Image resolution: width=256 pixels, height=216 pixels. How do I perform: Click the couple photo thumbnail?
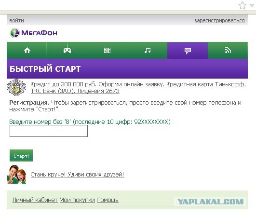17,175
